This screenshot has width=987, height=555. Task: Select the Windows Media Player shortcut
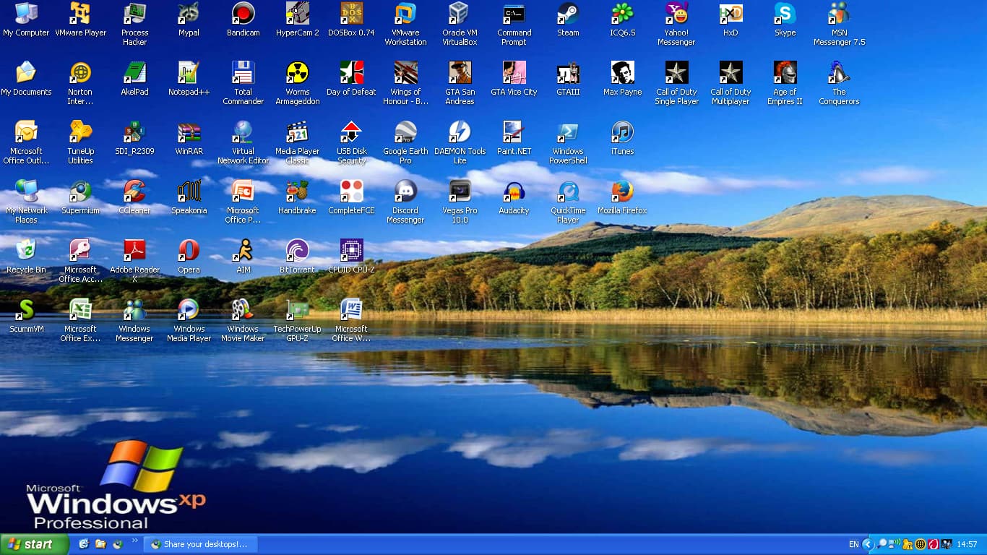(x=189, y=311)
